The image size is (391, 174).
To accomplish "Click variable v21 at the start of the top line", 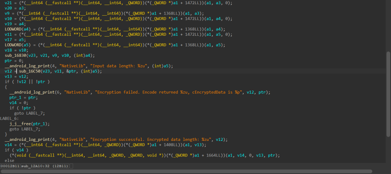I will tap(8, 3).
